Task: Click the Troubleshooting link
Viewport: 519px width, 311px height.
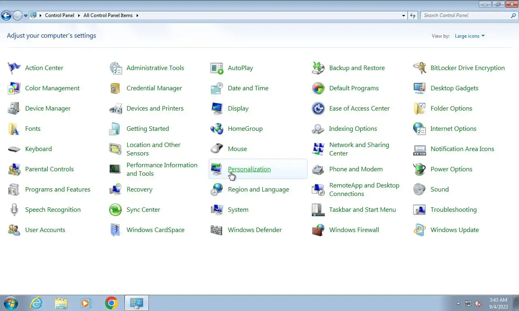Action: coord(454,210)
